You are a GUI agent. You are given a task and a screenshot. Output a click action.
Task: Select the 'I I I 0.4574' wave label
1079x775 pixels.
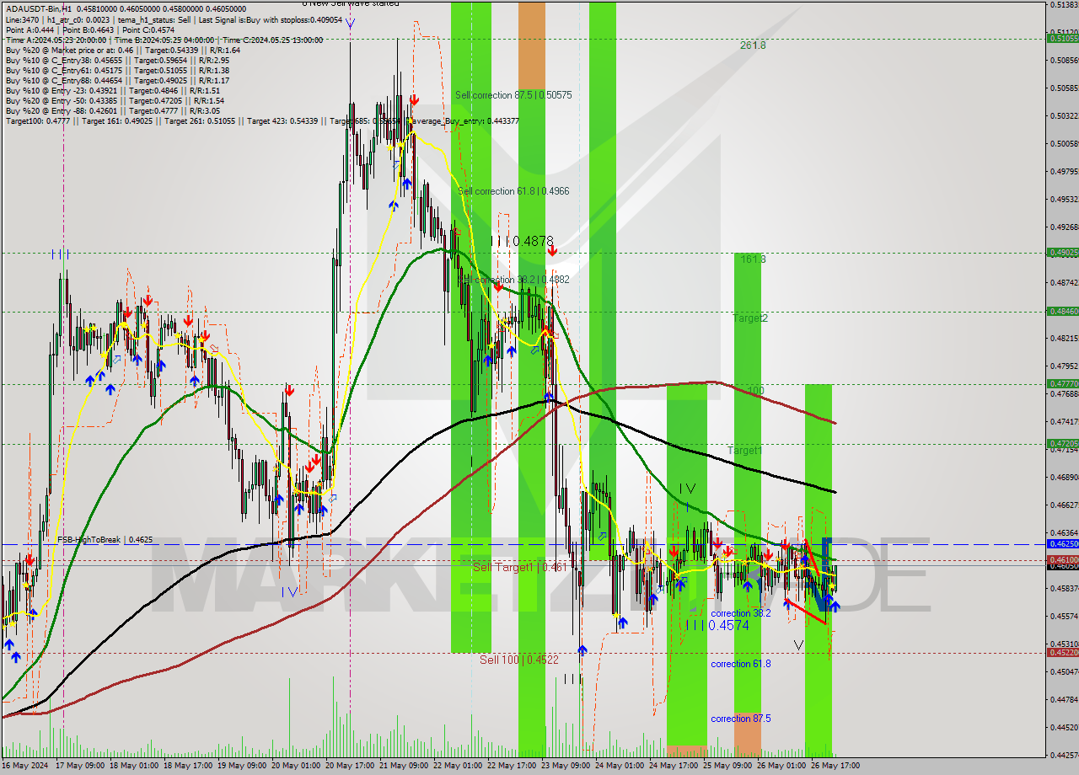click(x=716, y=625)
